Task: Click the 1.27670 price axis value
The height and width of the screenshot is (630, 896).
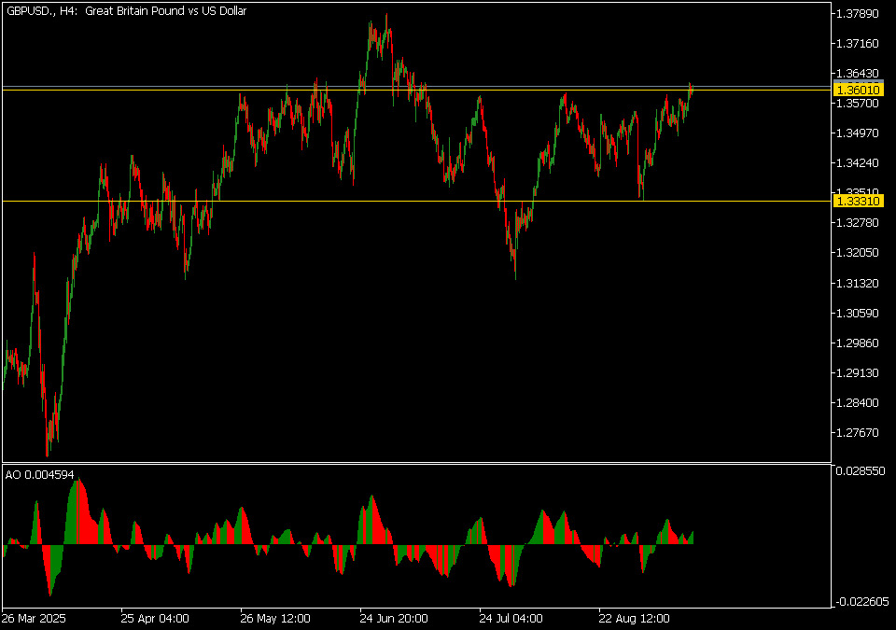Action: [857, 433]
